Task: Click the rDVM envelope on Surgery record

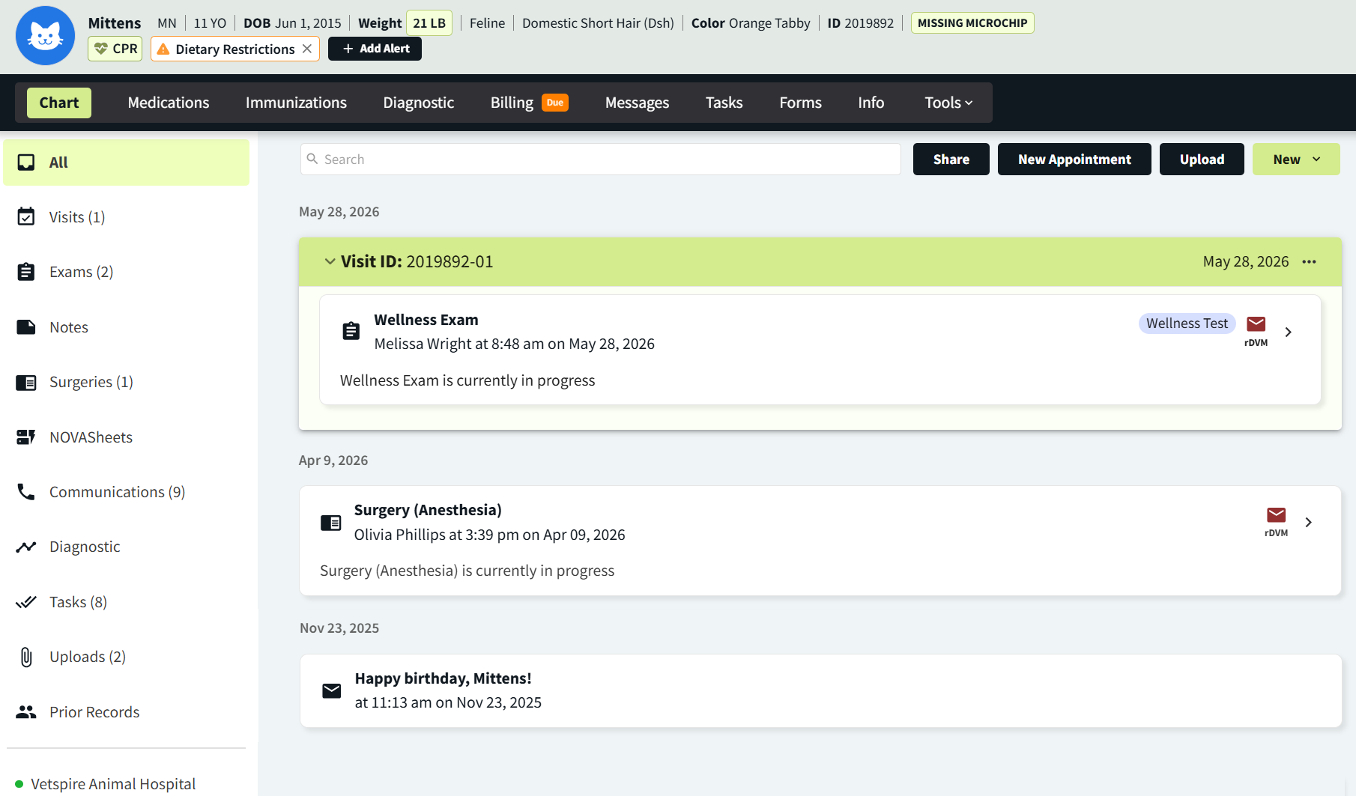Action: click(1277, 515)
